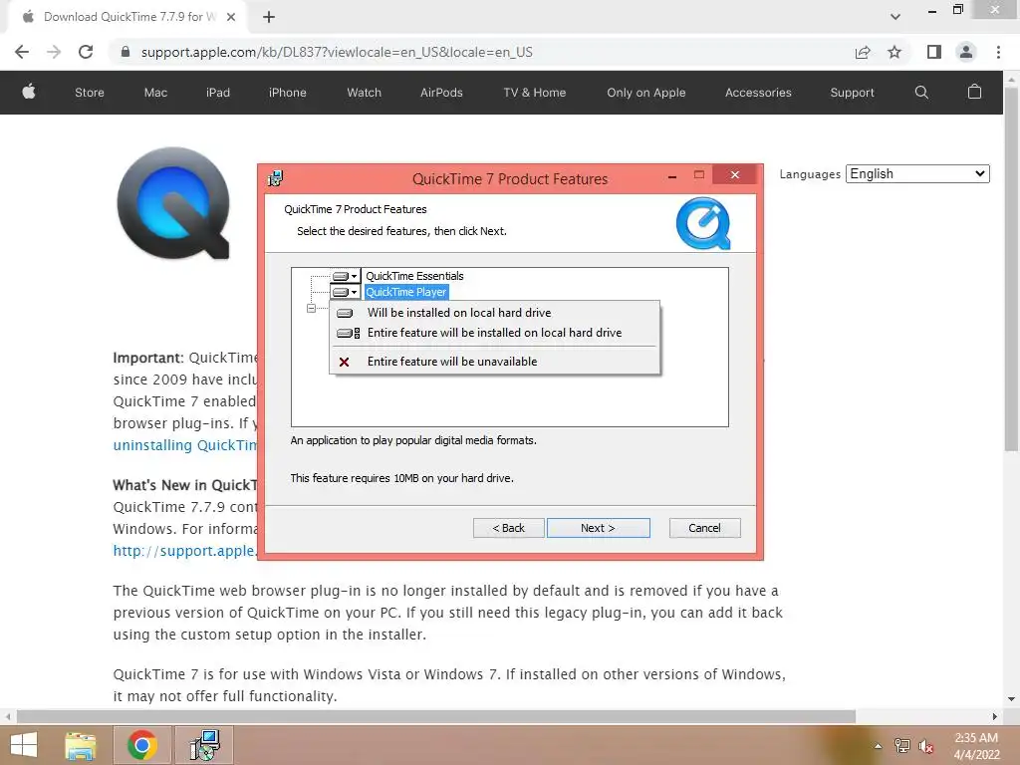Image resolution: width=1020 pixels, height=765 pixels.
Task: Click the http://support.apple link
Action: point(184,550)
